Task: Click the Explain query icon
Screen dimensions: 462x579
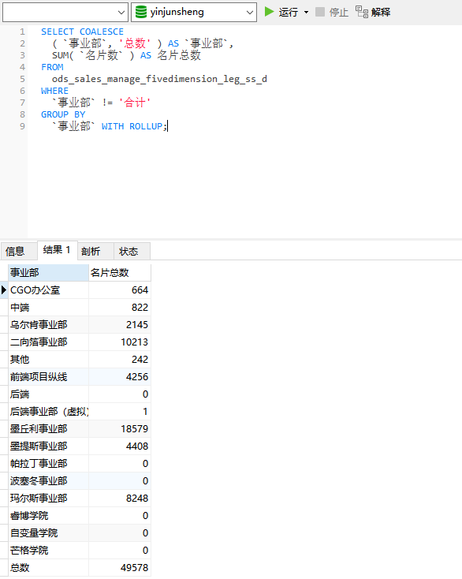Action: pyautogui.click(x=362, y=12)
